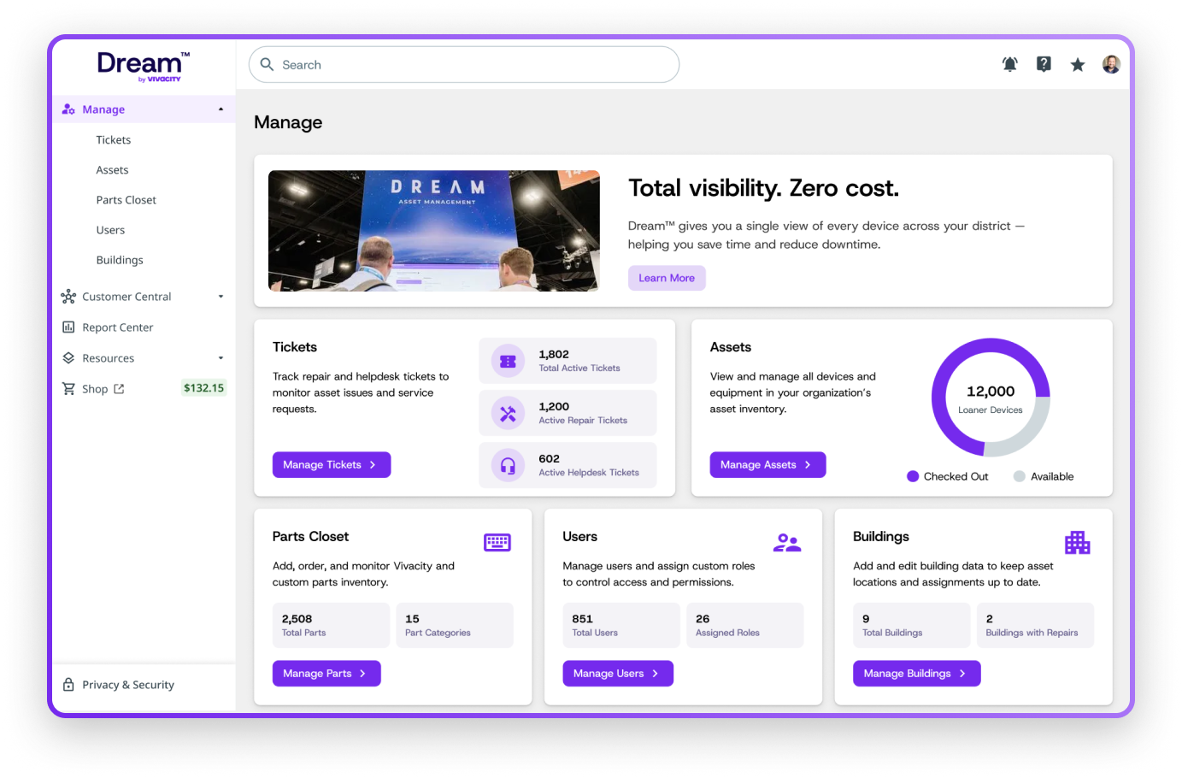This screenshot has width=1182, height=778.
Task: Click the headset icon for Active Helpdesk Tickets
Action: (508, 465)
